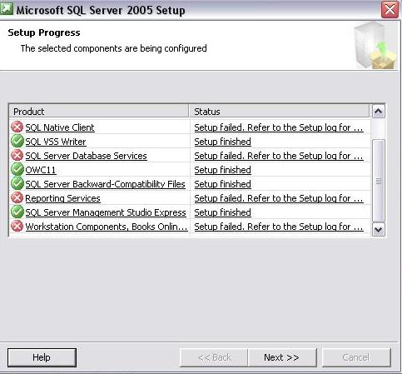
Task: Click the Next >> button
Action: tap(281, 357)
